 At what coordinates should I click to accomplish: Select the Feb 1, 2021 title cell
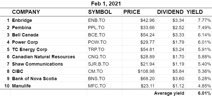click(106, 4)
